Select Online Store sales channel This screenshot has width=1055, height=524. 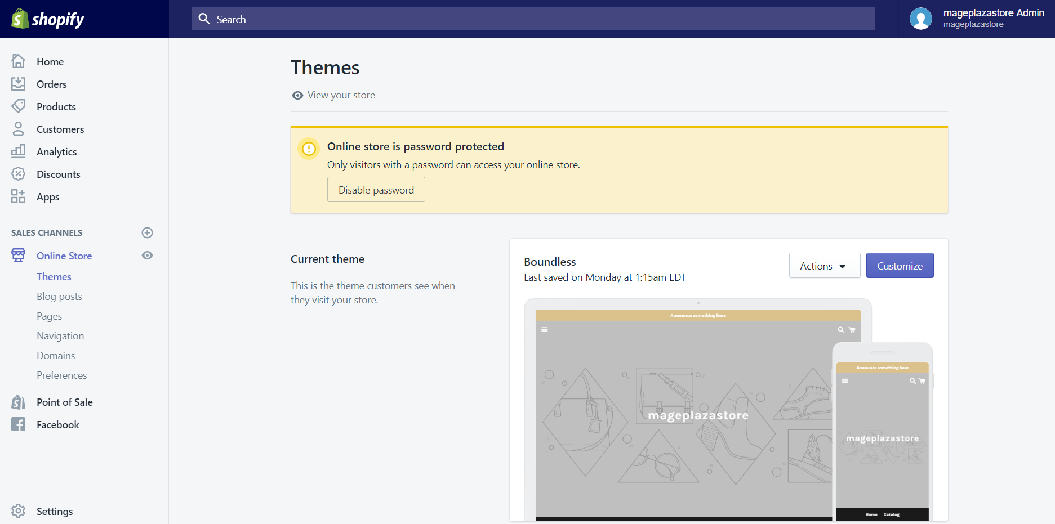click(64, 256)
